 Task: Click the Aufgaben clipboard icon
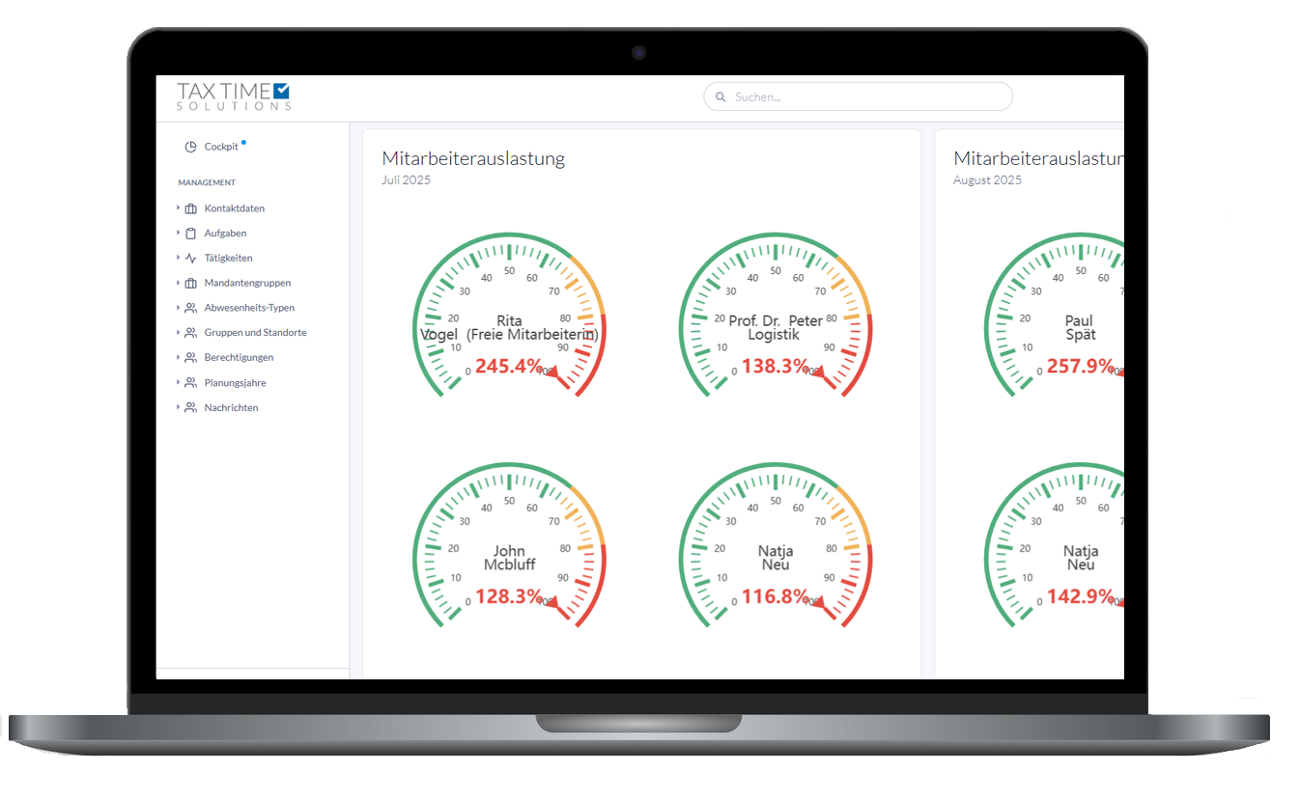191,234
